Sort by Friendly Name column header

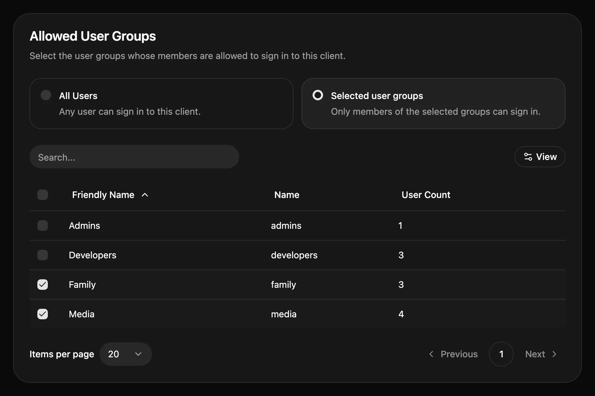click(110, 195)
